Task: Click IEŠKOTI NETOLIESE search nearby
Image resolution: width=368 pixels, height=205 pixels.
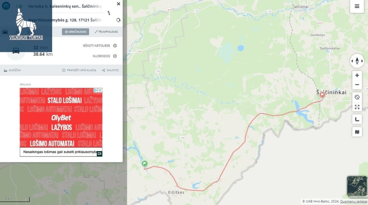Action: (100, 46)
